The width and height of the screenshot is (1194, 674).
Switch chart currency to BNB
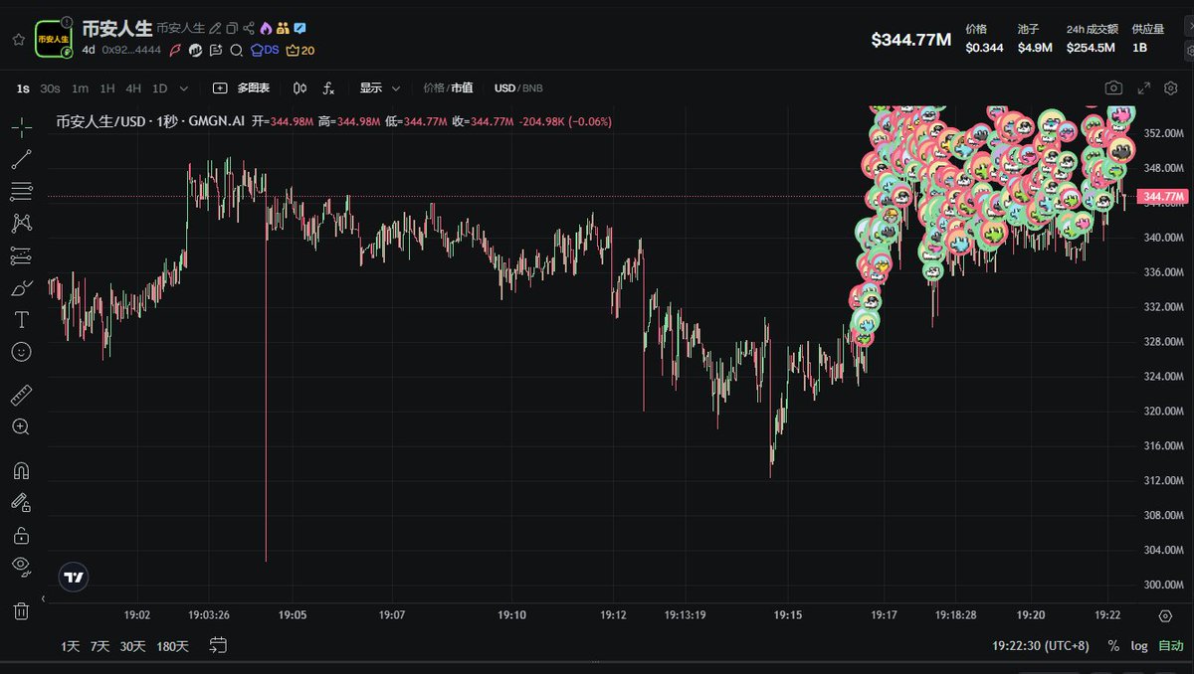point(533,88)
